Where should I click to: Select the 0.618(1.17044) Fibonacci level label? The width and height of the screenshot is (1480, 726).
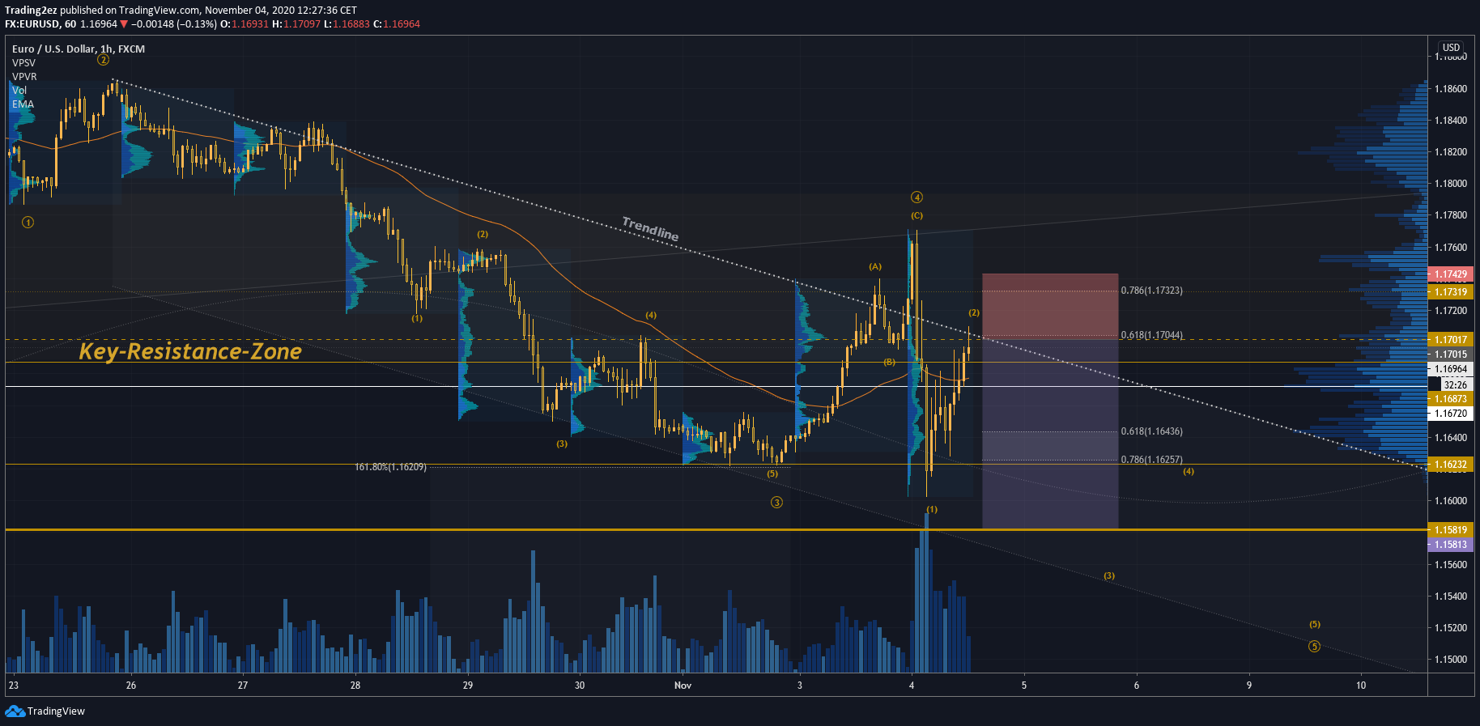click(x=1151, y=335)
